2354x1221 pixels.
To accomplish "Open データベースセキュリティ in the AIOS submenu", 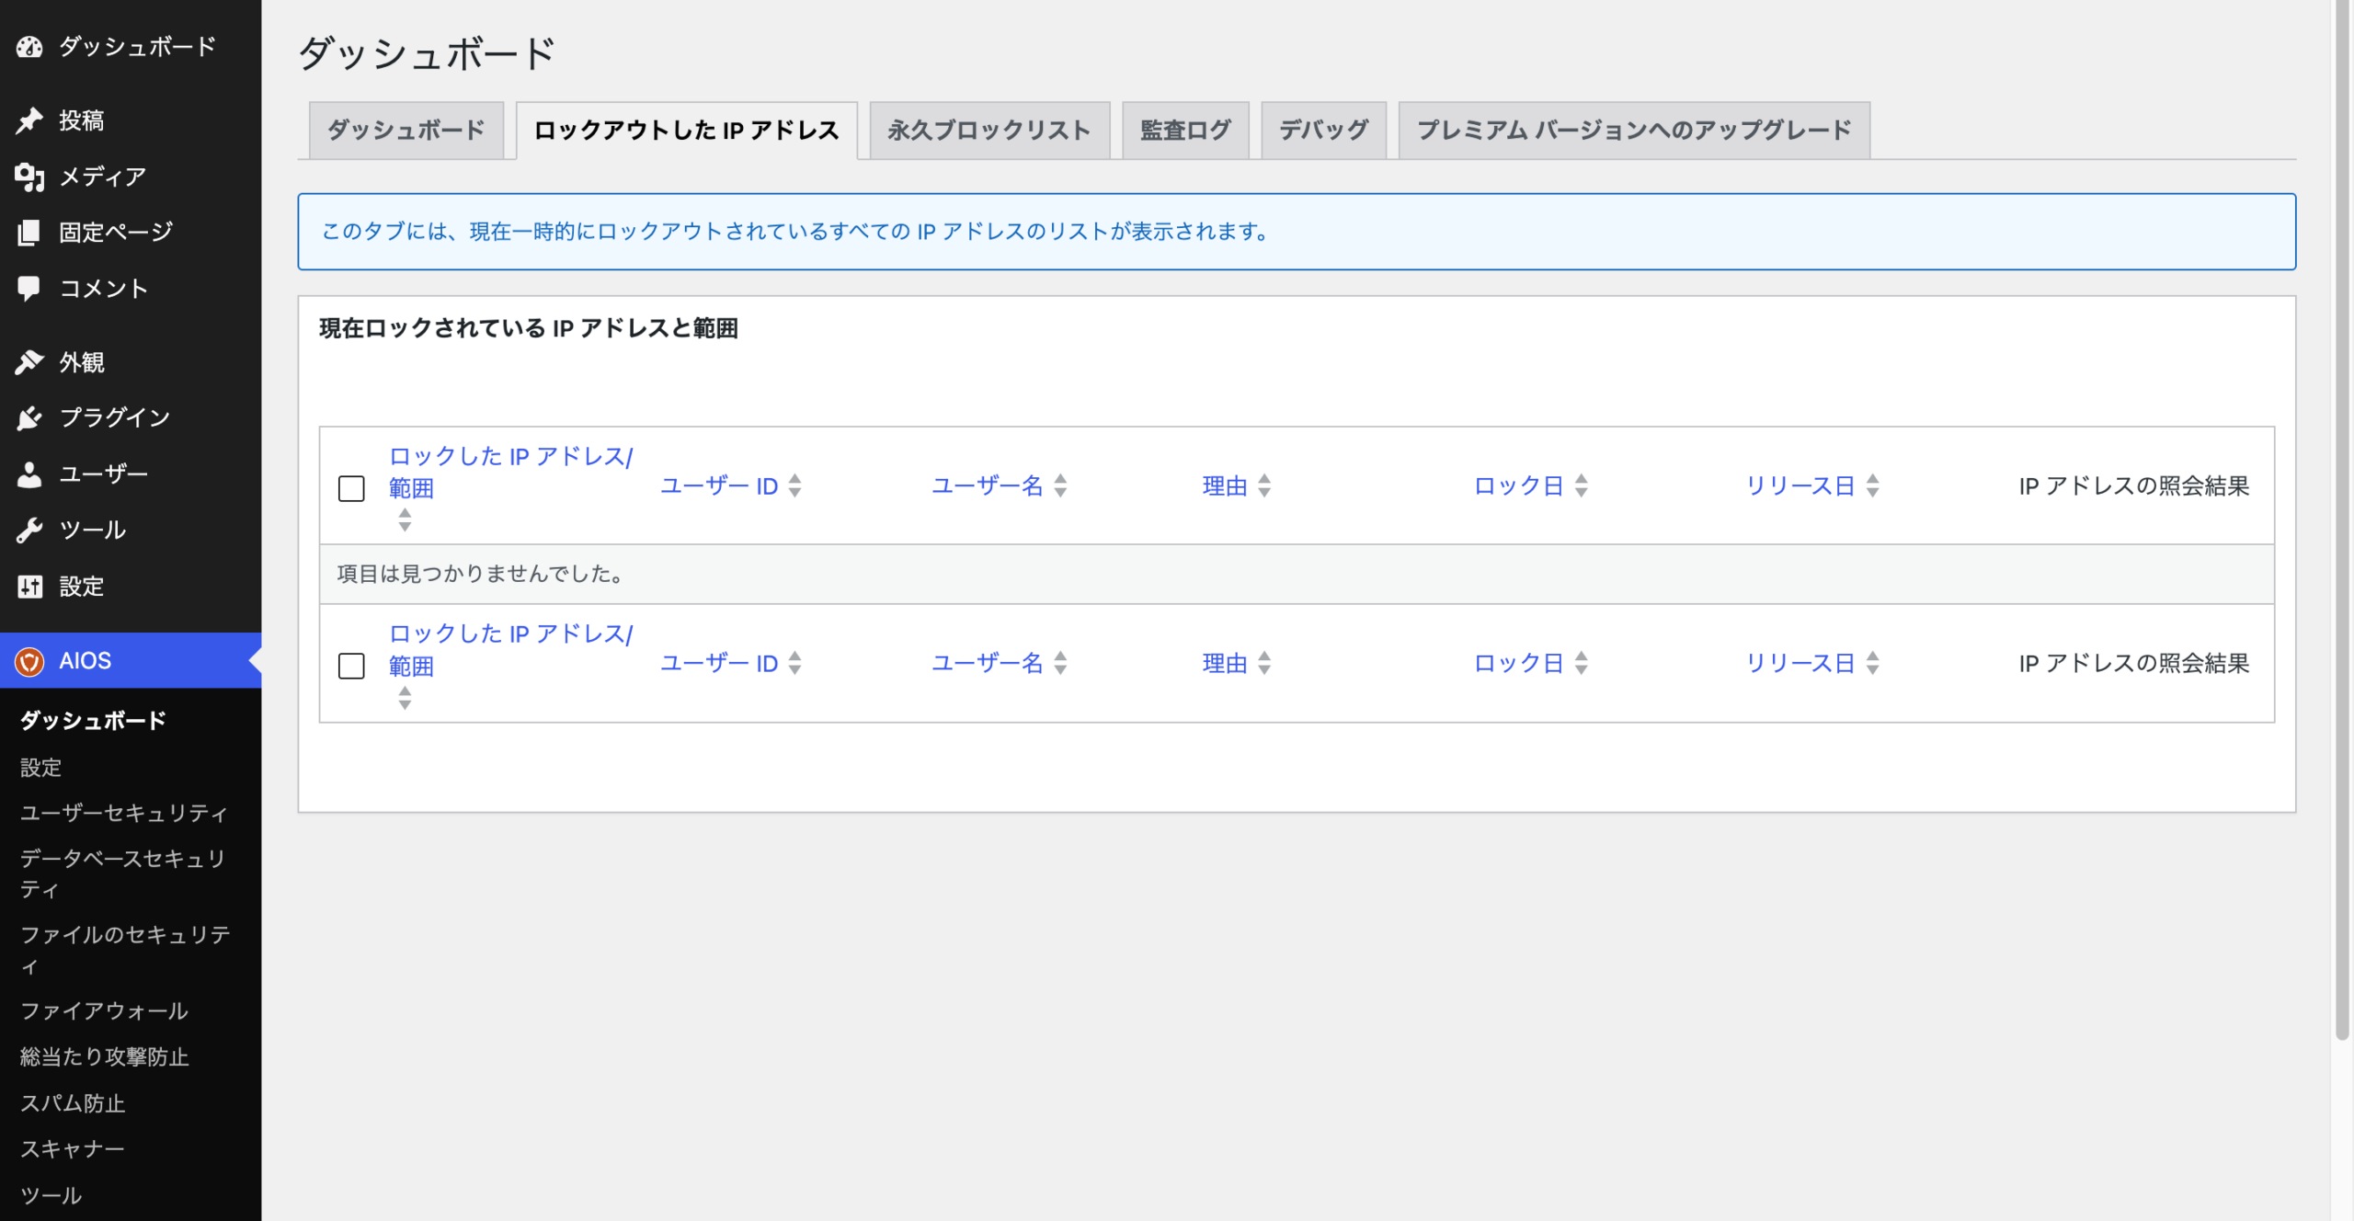I will click(x=124, y=874).
